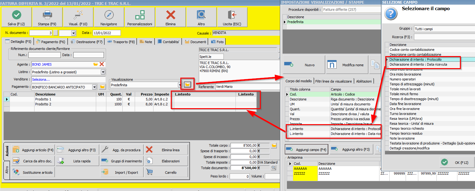
Task: Open the Pagamento combo box arrow
Action: click(x=95, y=87)
